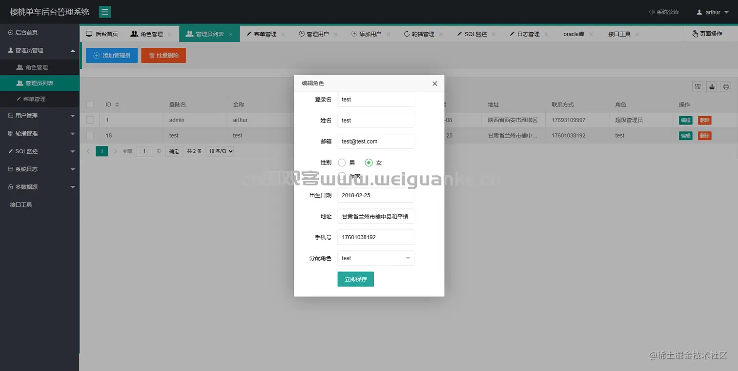Open 角色管理 in the sidebar
The image size is (738, 371).
(x=40, y=67)
